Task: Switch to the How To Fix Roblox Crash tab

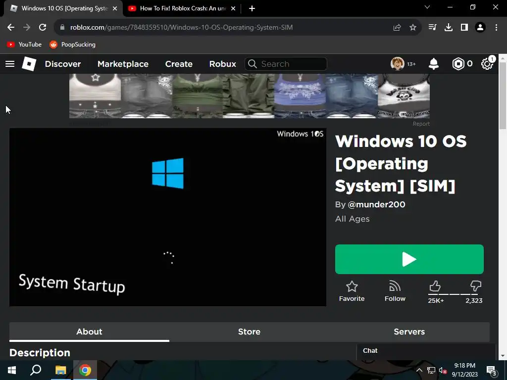Action: 182,8
